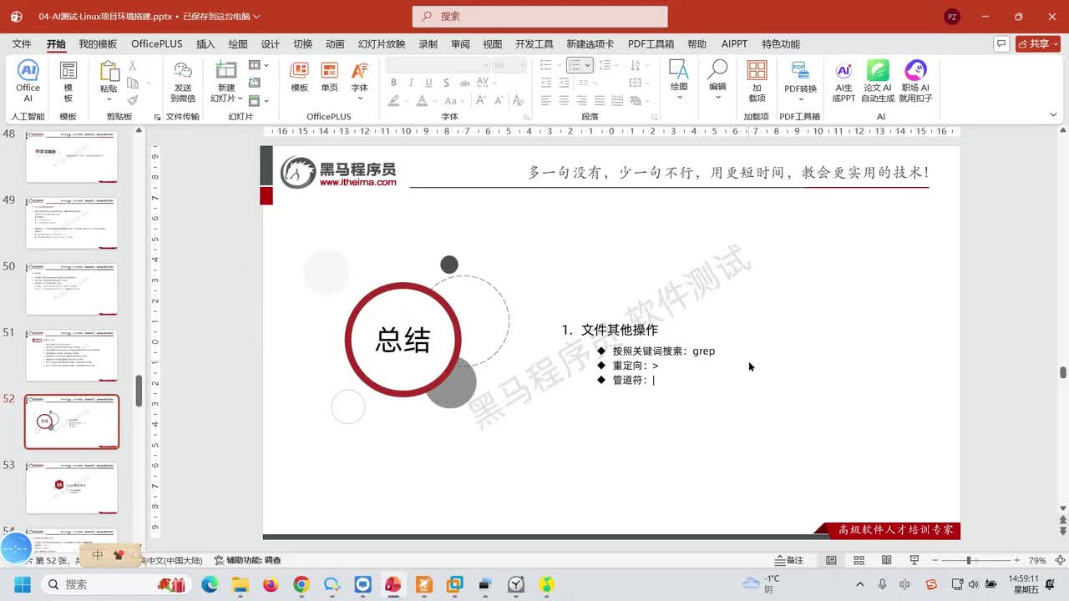Image resolution: width=1069 pixels, height=601 pixels.
Task: Open font color picker arrow
Action: [x=436, y=100]
